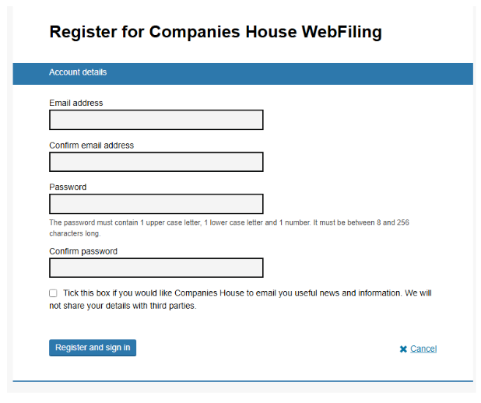Click the blue divider line below the form
Image resolution: width=481 pixels, height=403 pixels.
[243, 381]
